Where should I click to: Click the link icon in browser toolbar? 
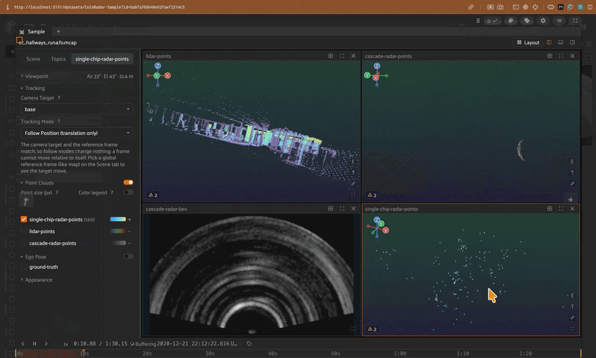(471, 7)
